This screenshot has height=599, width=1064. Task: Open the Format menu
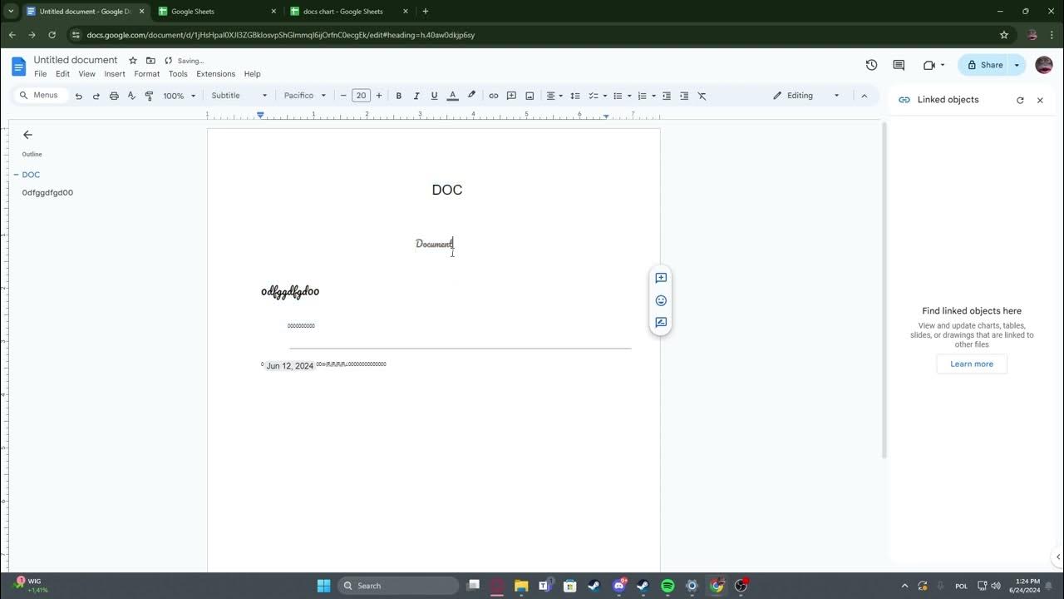(x=146, y=74)
